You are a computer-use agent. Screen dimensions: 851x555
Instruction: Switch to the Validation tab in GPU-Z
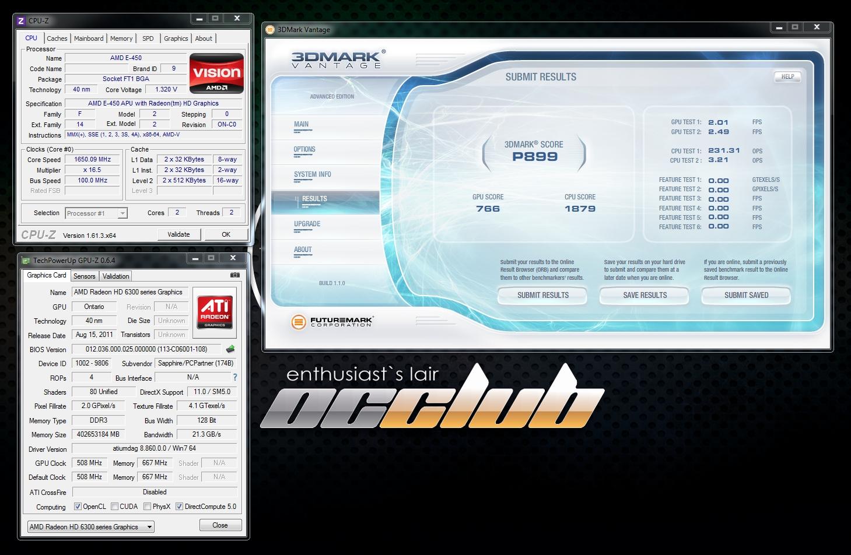[115, 276]
